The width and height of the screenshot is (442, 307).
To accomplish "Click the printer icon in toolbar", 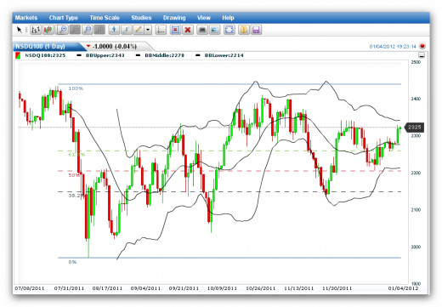I will 202,30.
